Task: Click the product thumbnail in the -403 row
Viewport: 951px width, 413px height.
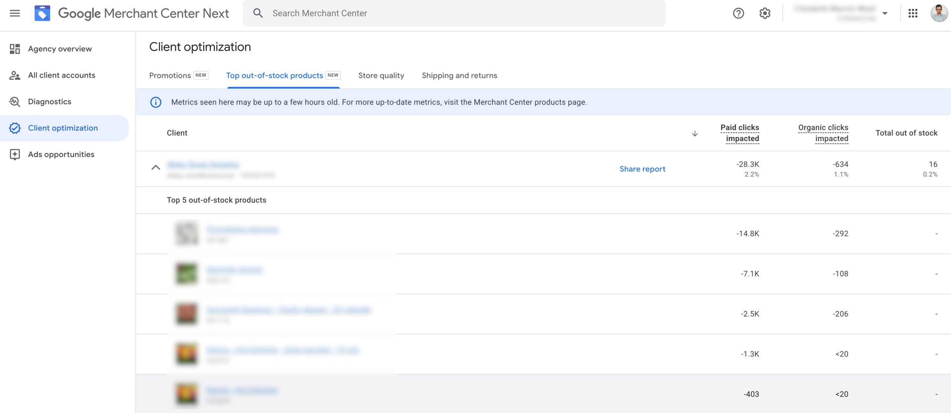Action: tap(186, 394)
